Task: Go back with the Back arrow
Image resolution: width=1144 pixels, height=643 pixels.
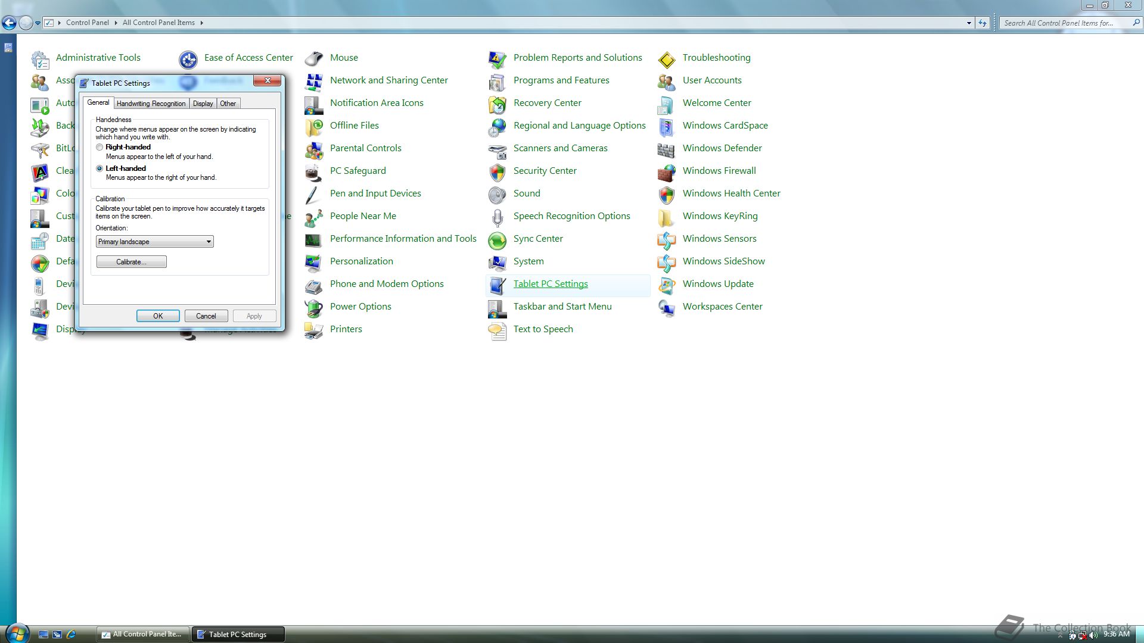Action: [x=9, y=23]
